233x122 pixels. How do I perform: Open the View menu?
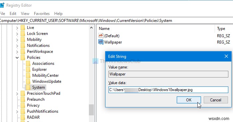(x=25, y=14)
